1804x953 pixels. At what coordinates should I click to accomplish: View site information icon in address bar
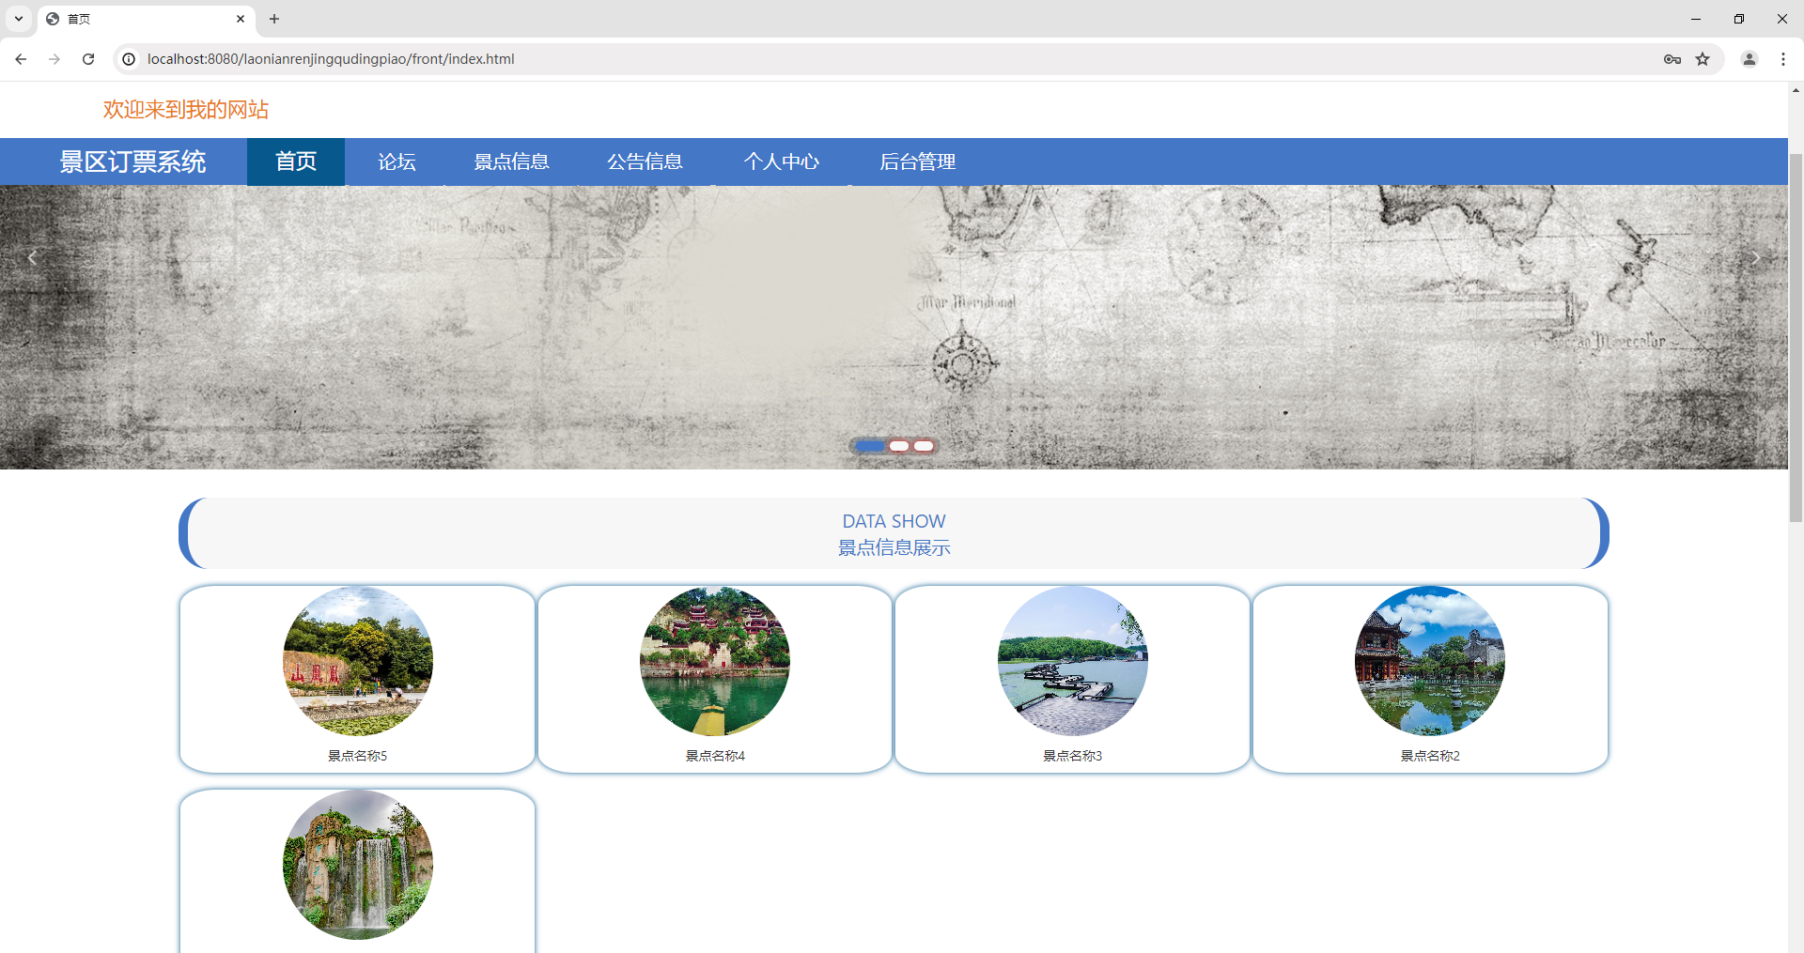129,59
